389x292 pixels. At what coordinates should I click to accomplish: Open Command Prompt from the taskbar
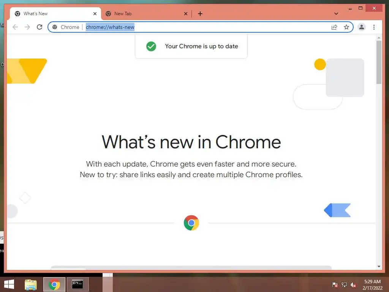coord(77,284)
